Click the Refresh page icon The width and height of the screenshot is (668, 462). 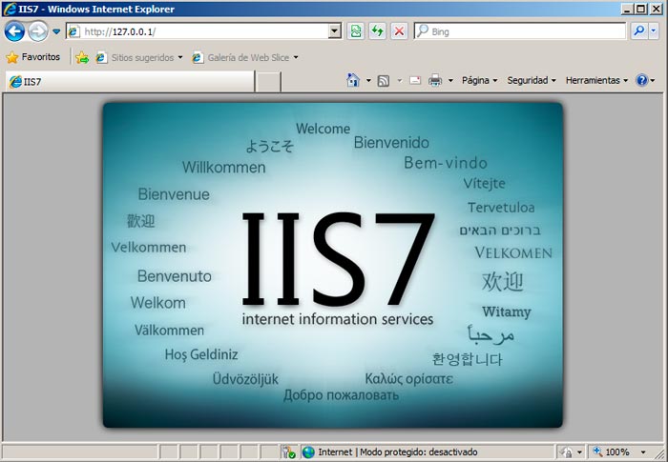point(377,31)
